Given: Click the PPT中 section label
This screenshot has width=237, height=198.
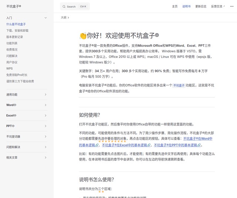Looking at the screenshot, I should [10, 126].
